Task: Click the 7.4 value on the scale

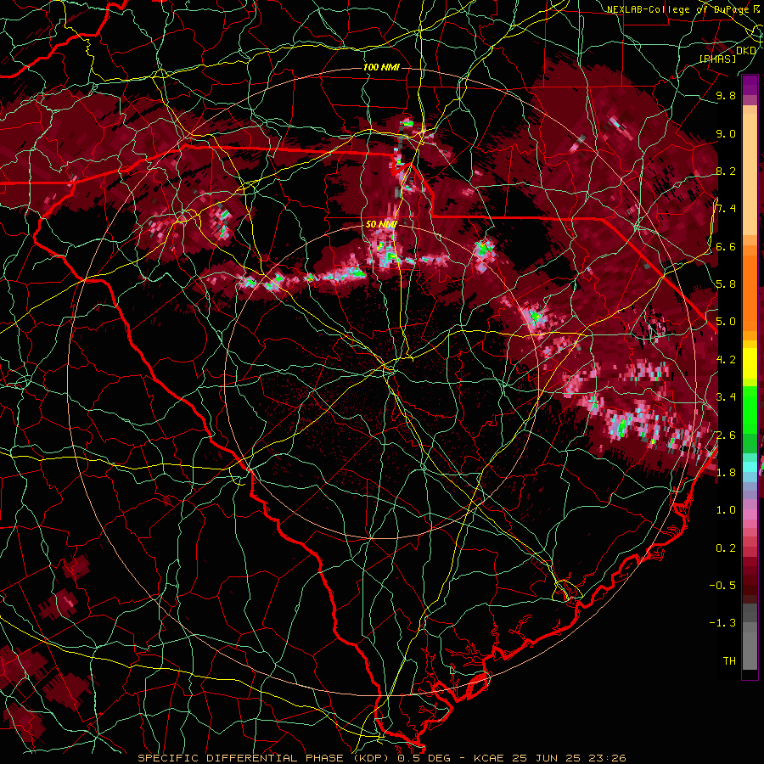Action: (x=726, y=209)
